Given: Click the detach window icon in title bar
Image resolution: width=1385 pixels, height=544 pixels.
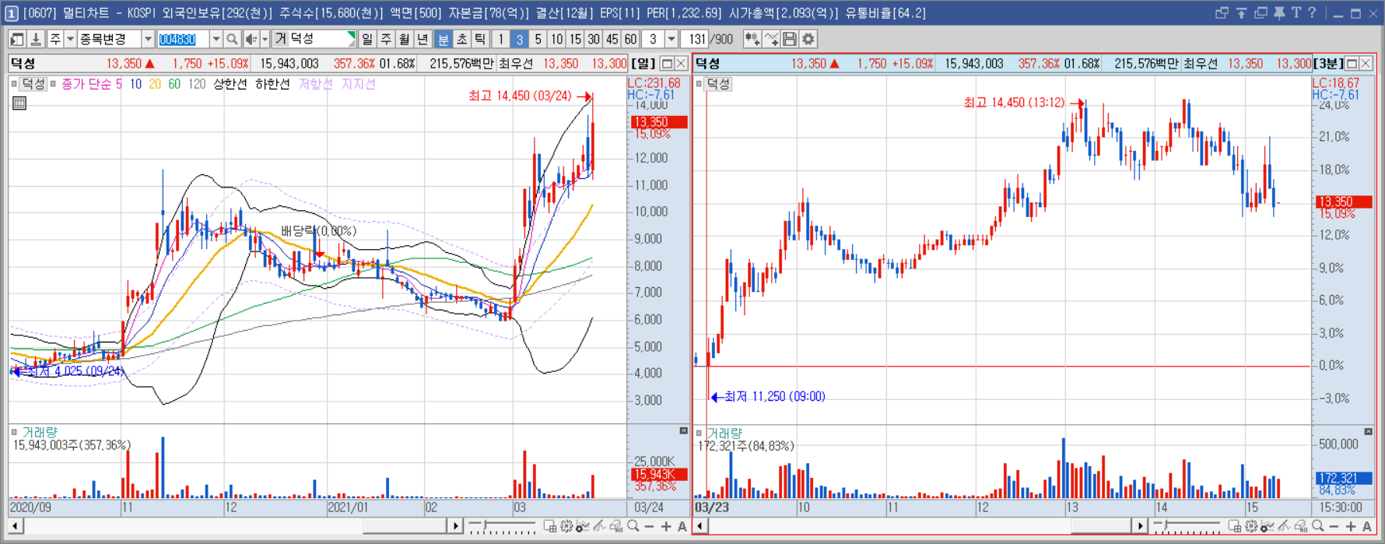Looking at the screenshot, I should tap(1222, 12).
